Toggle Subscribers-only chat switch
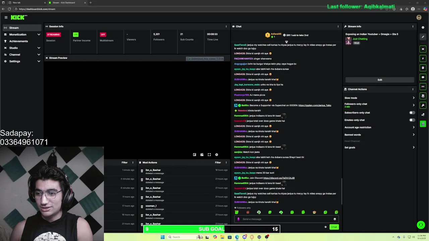 [x=412, y=113]
